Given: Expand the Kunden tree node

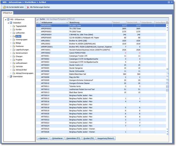Looking at the screenshot, I should click(11, 29).
